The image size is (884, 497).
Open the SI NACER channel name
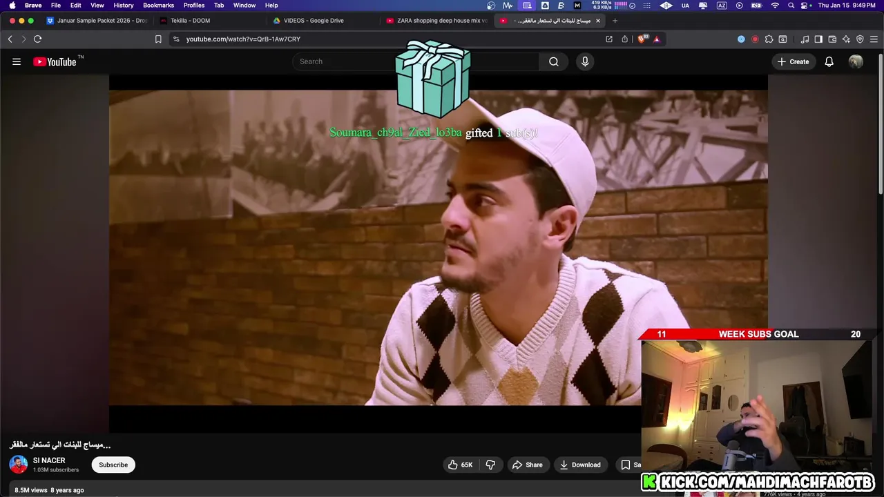(x=49, y=460)
